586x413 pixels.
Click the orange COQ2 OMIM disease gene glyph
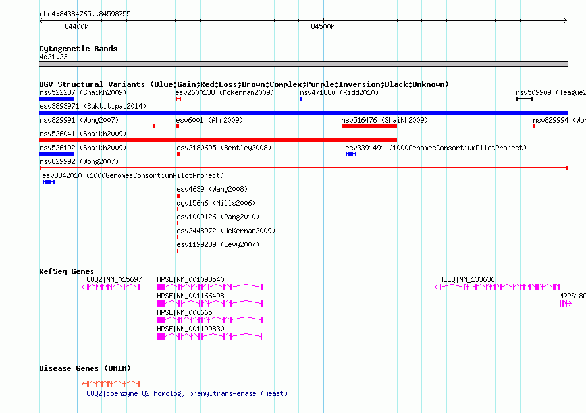111,384
